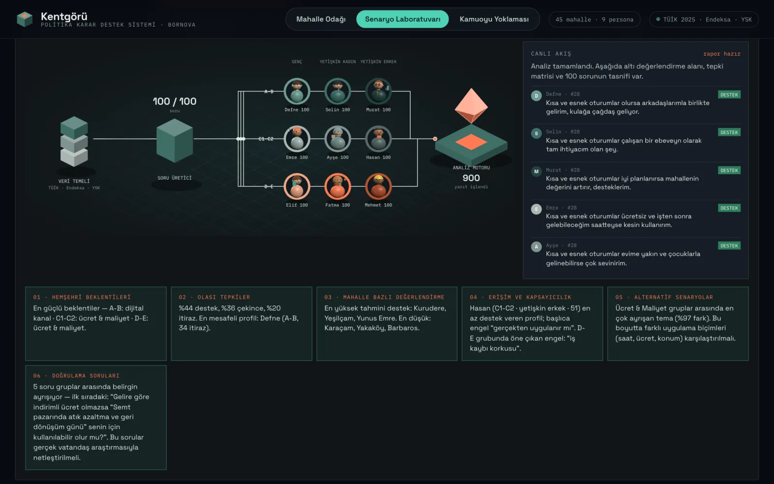Select Ayşe's persona avatar in the diagram

(x=338, y=139)
